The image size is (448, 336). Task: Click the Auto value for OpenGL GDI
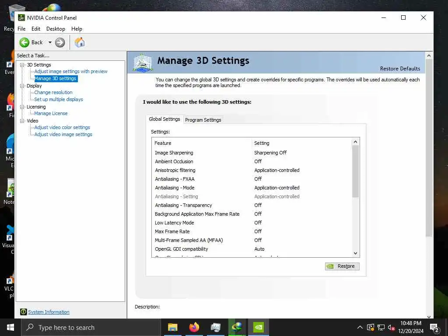click(259, 249)
